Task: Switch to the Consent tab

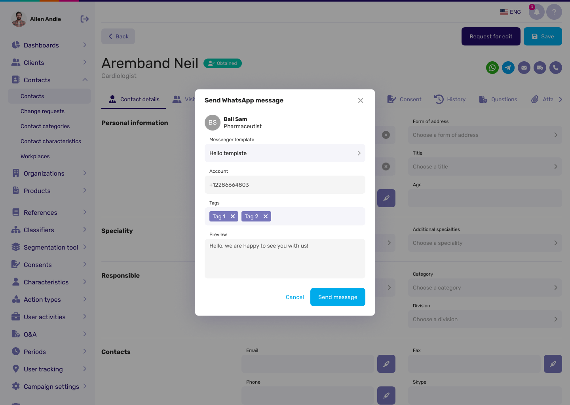Action: pos(404,99)
